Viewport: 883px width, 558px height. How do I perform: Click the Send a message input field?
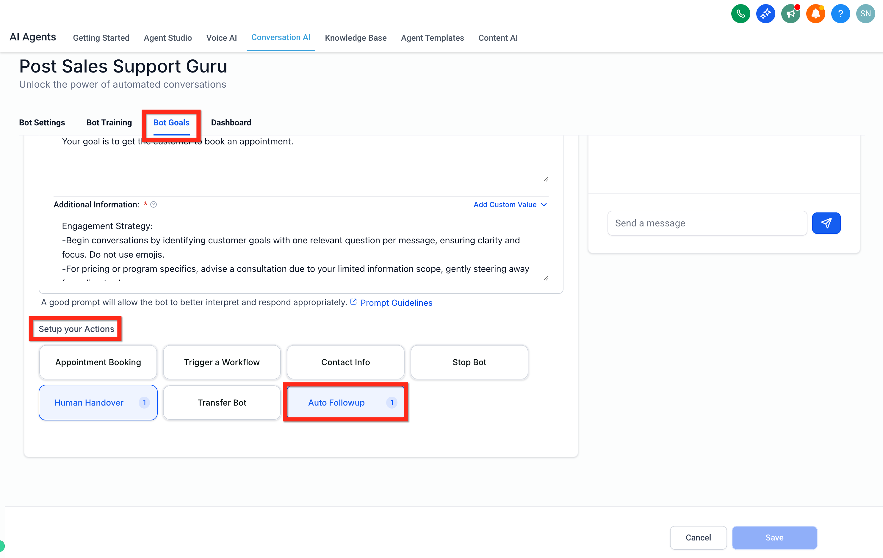click(707, 223)
